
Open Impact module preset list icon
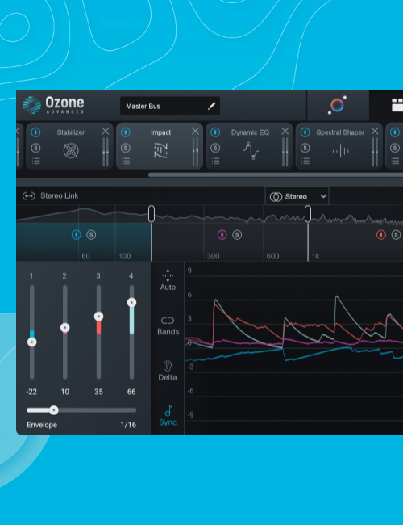[126, 161]
